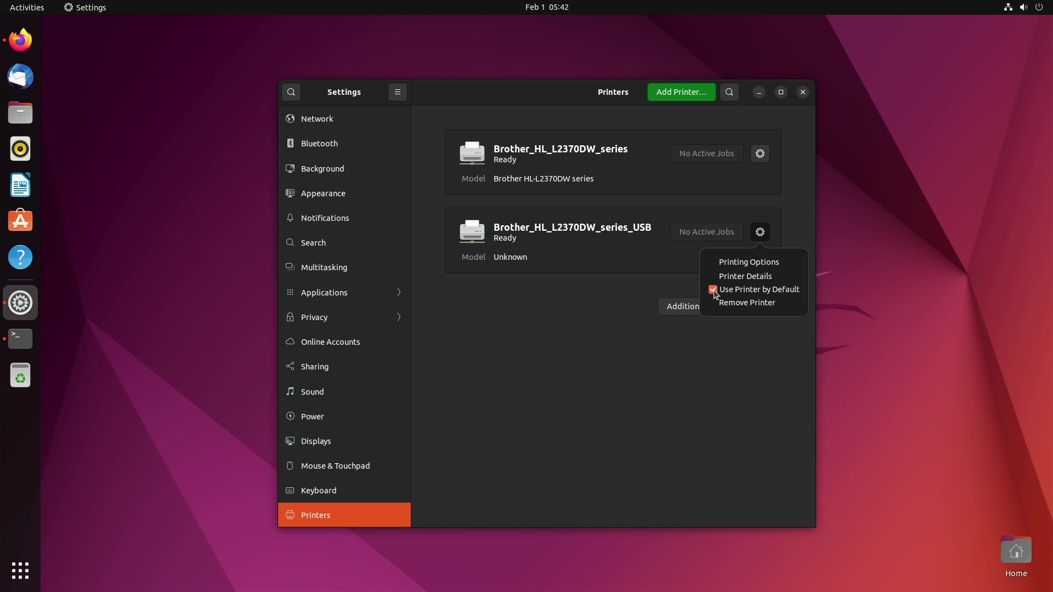Click No Active Jobs for Brother_HL_L2370DW_series_USB
The image size is (1053, 592).
tap(706, 232)
